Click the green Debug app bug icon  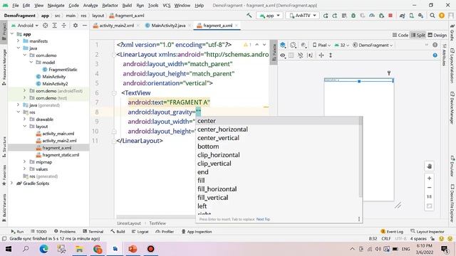click(353, 16)
